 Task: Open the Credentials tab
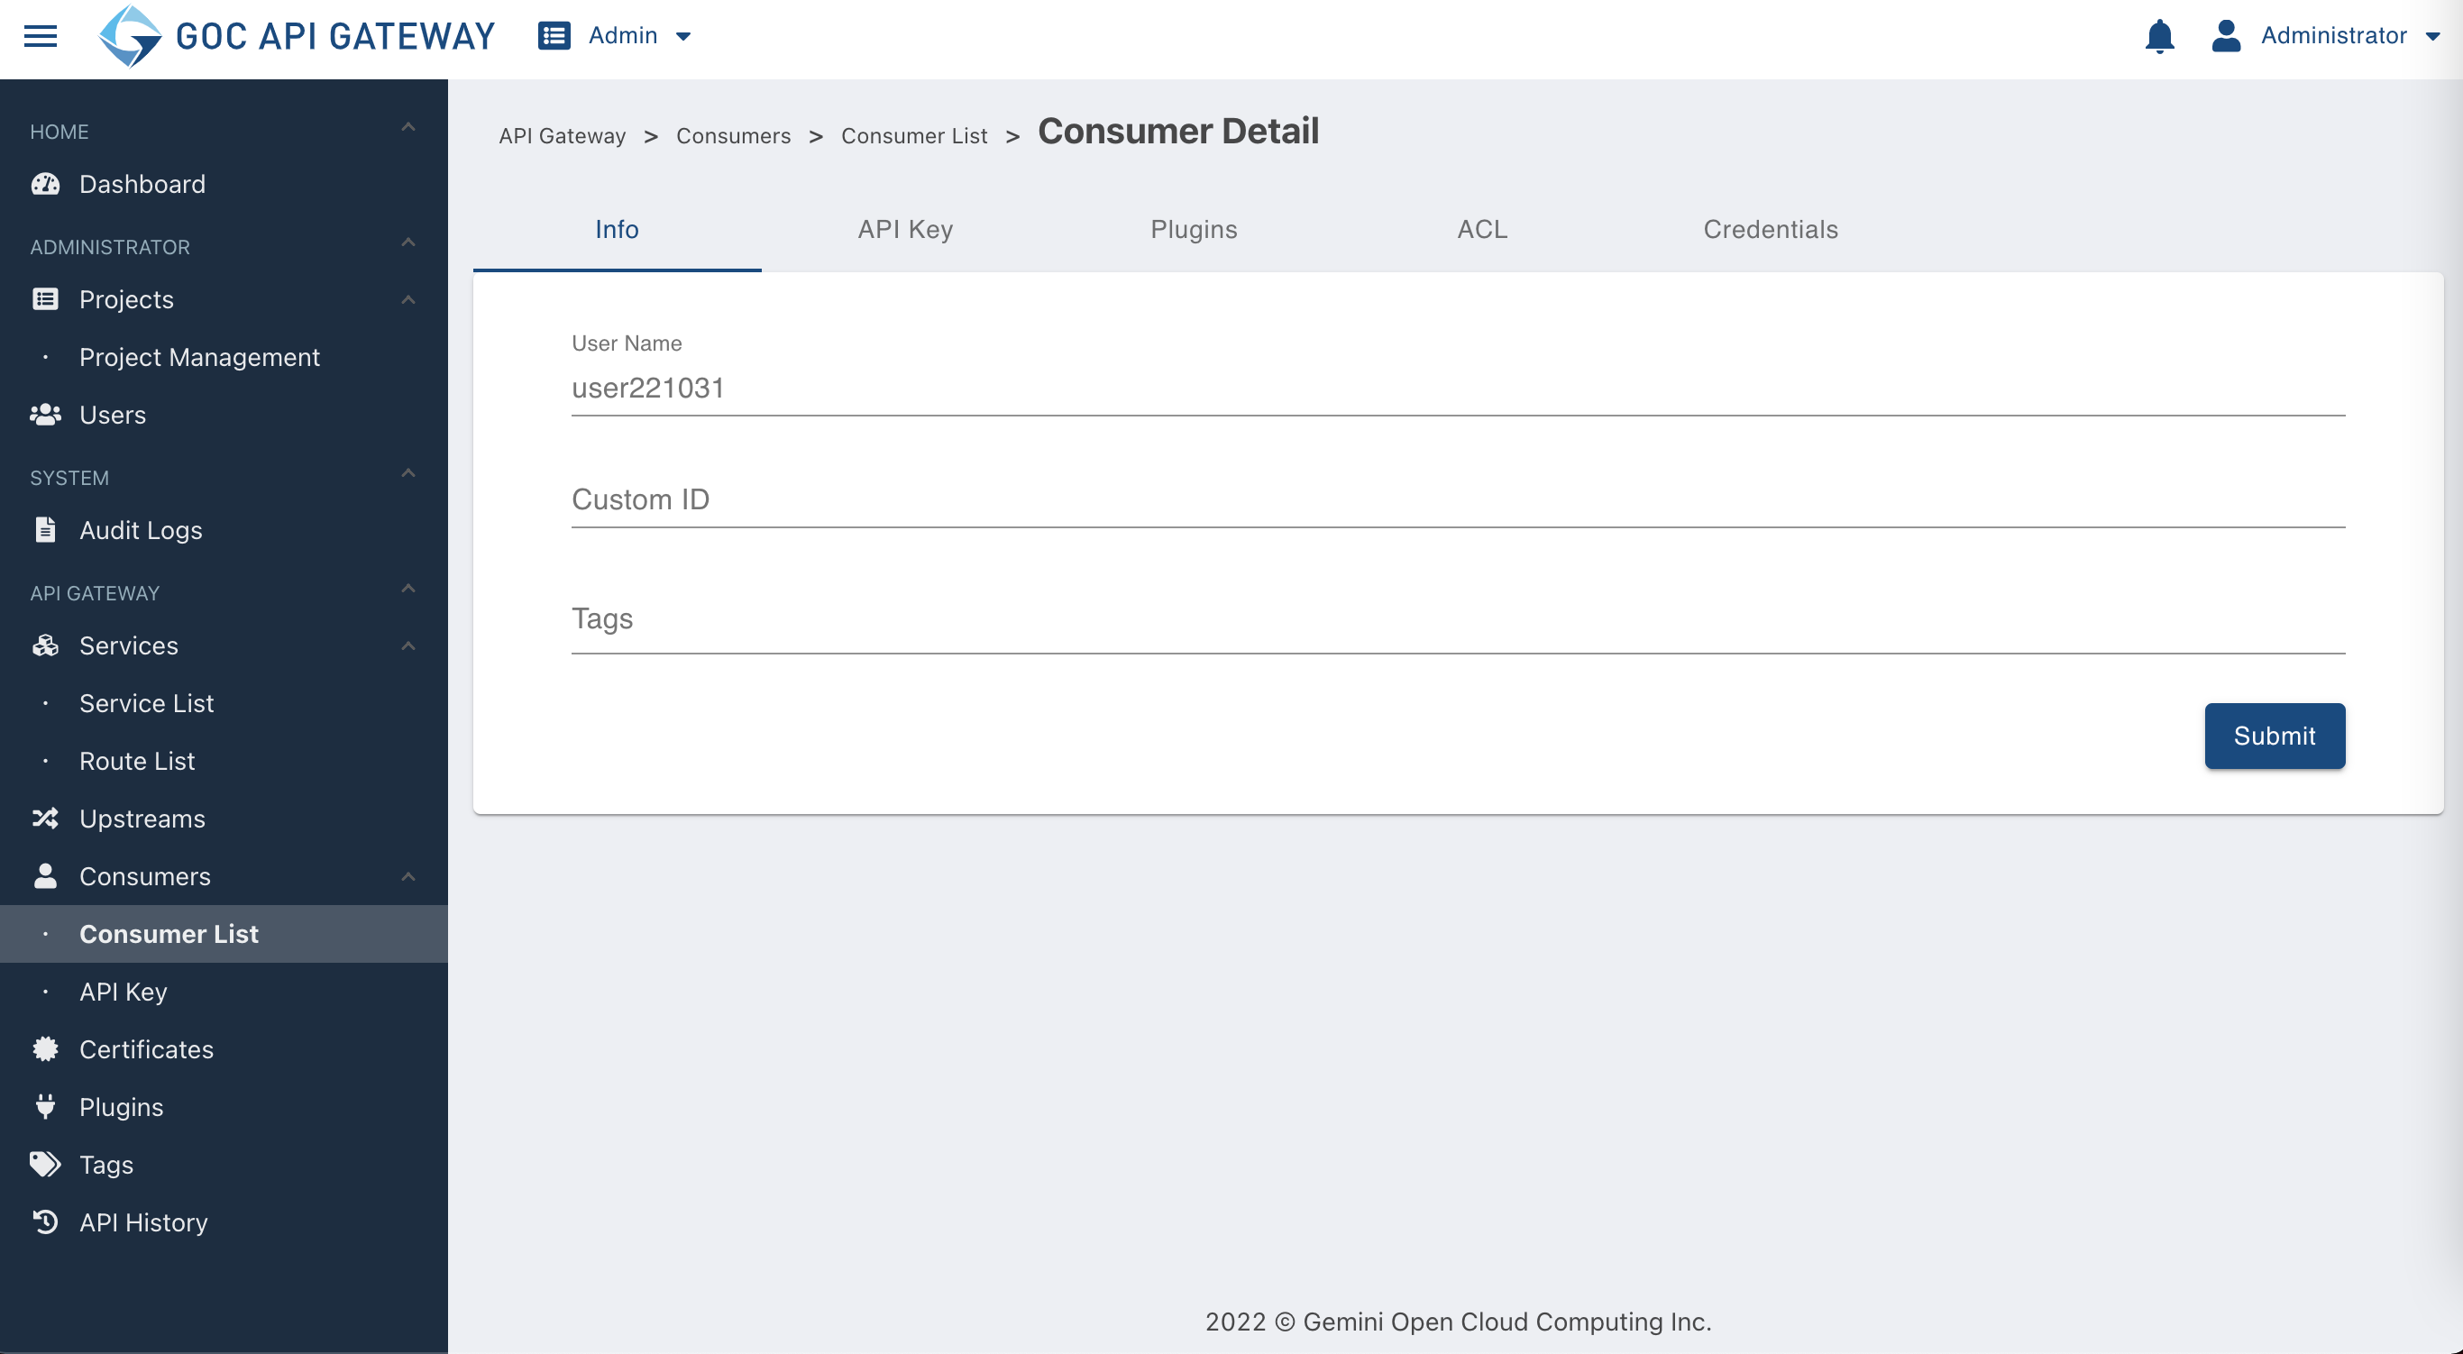click(1771, 230)
